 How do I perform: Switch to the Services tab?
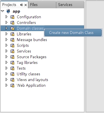70,5
